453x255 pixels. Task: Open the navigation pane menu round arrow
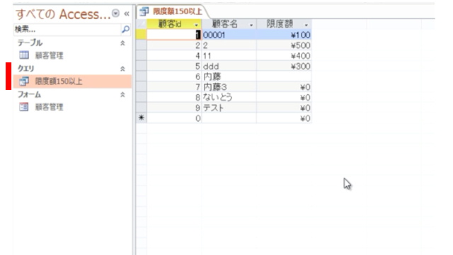[x=115, y=13]
